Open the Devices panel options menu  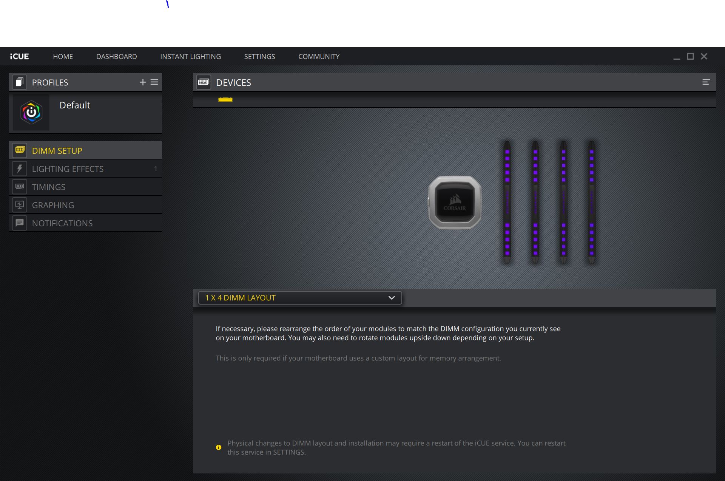click(x=706, y=82)
